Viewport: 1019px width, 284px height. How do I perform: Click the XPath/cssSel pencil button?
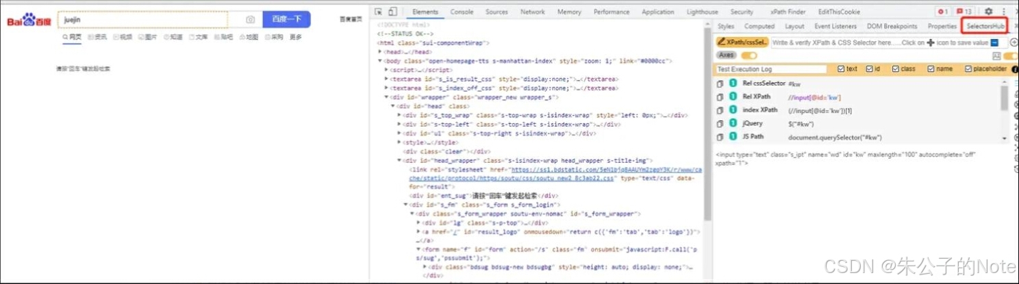(742, 42)
